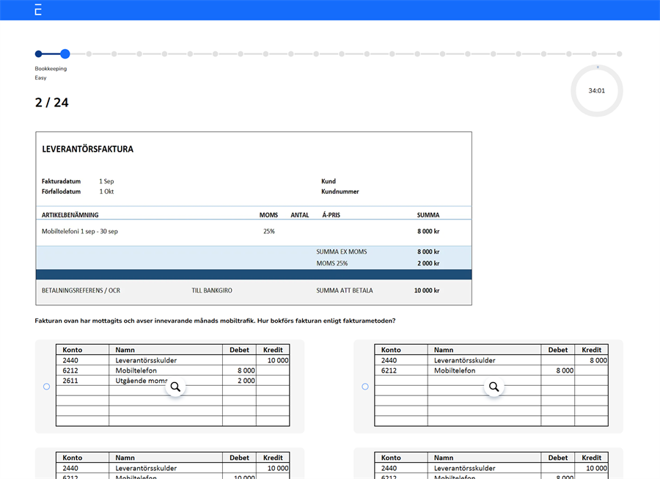The width and height of the screenshot is (660, 479).
Task: Select the radio button for the second answer option
Action: pos(364,386)
